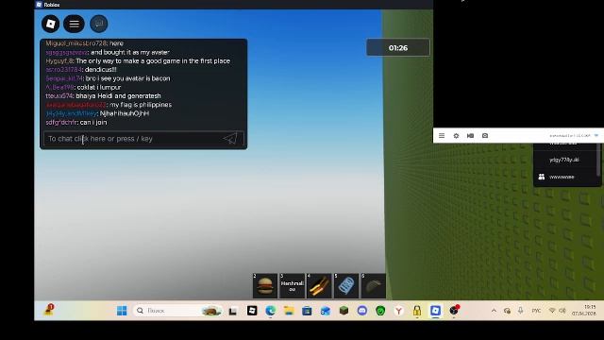Image resolution: width=604 pixels, height=340 pixels.
Task: Select the blue coil item in the hotbar
Action: (x=346, y=285)
